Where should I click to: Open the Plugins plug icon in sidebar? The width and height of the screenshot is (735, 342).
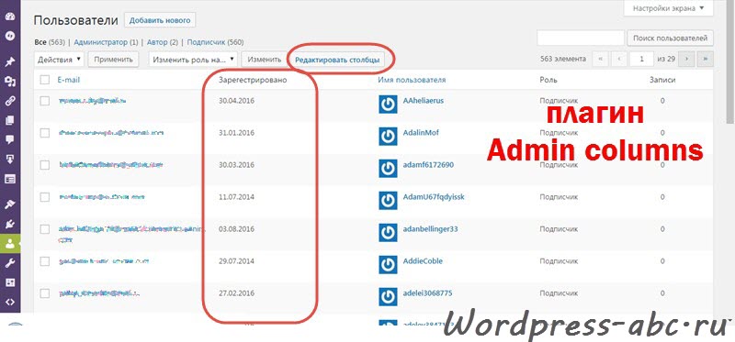pyautogui.click(x=10, y=224)
